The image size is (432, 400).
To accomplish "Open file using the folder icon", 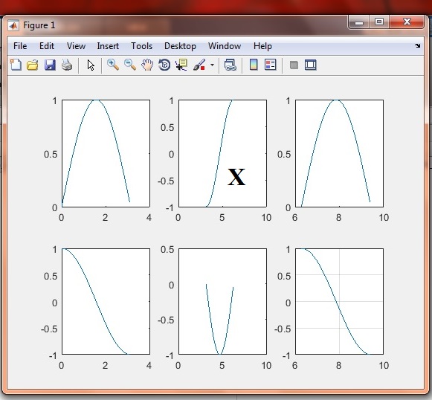I will [33, 65].
